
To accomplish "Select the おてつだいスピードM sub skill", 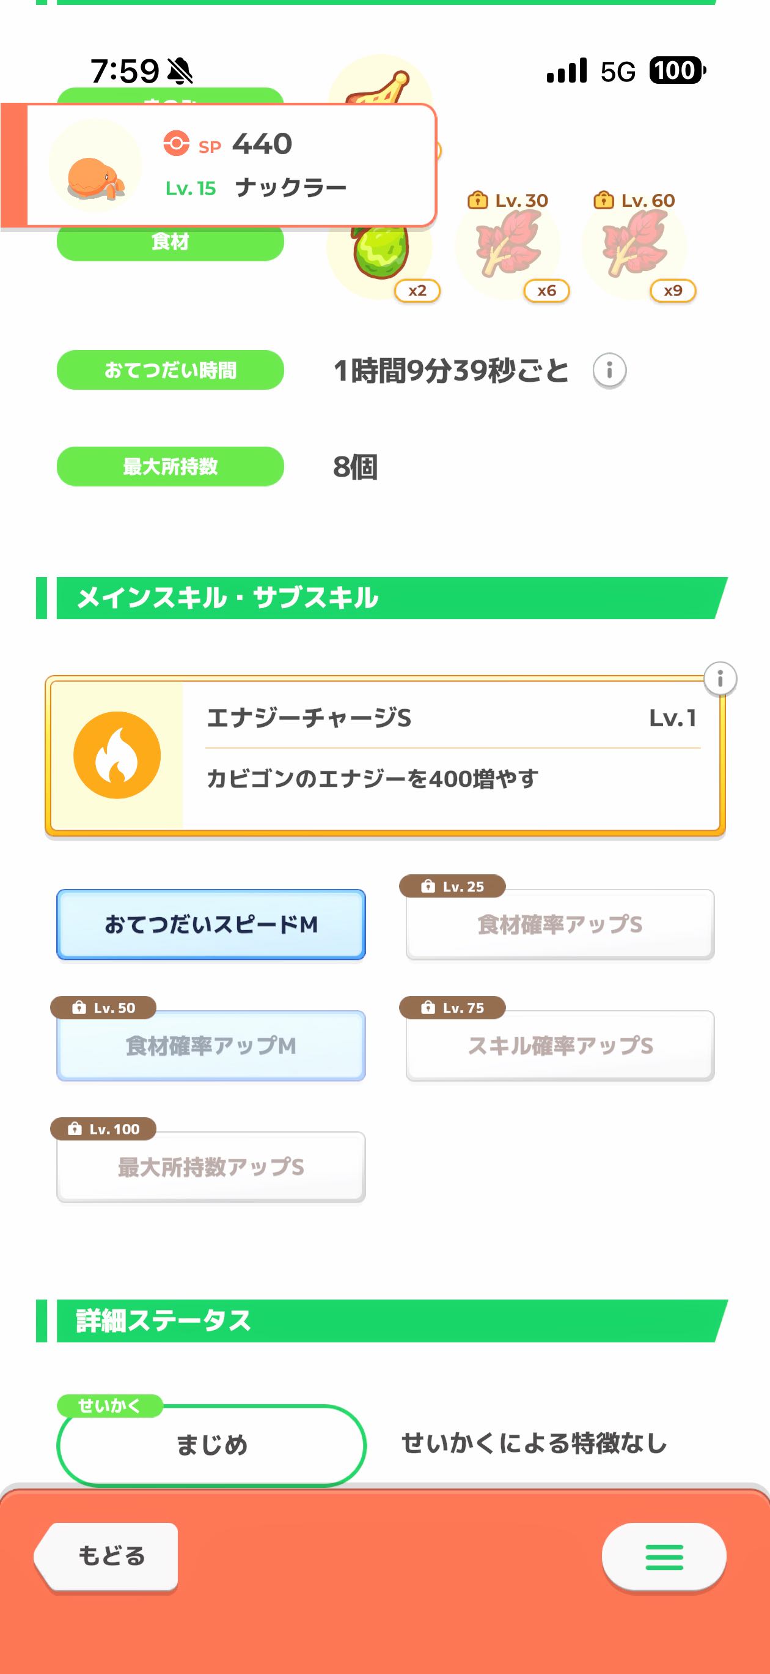I will [211, 924].
